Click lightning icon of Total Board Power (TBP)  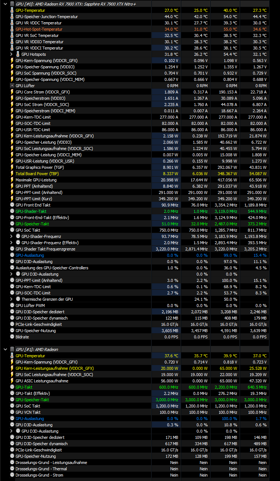[x=12, y=174]
